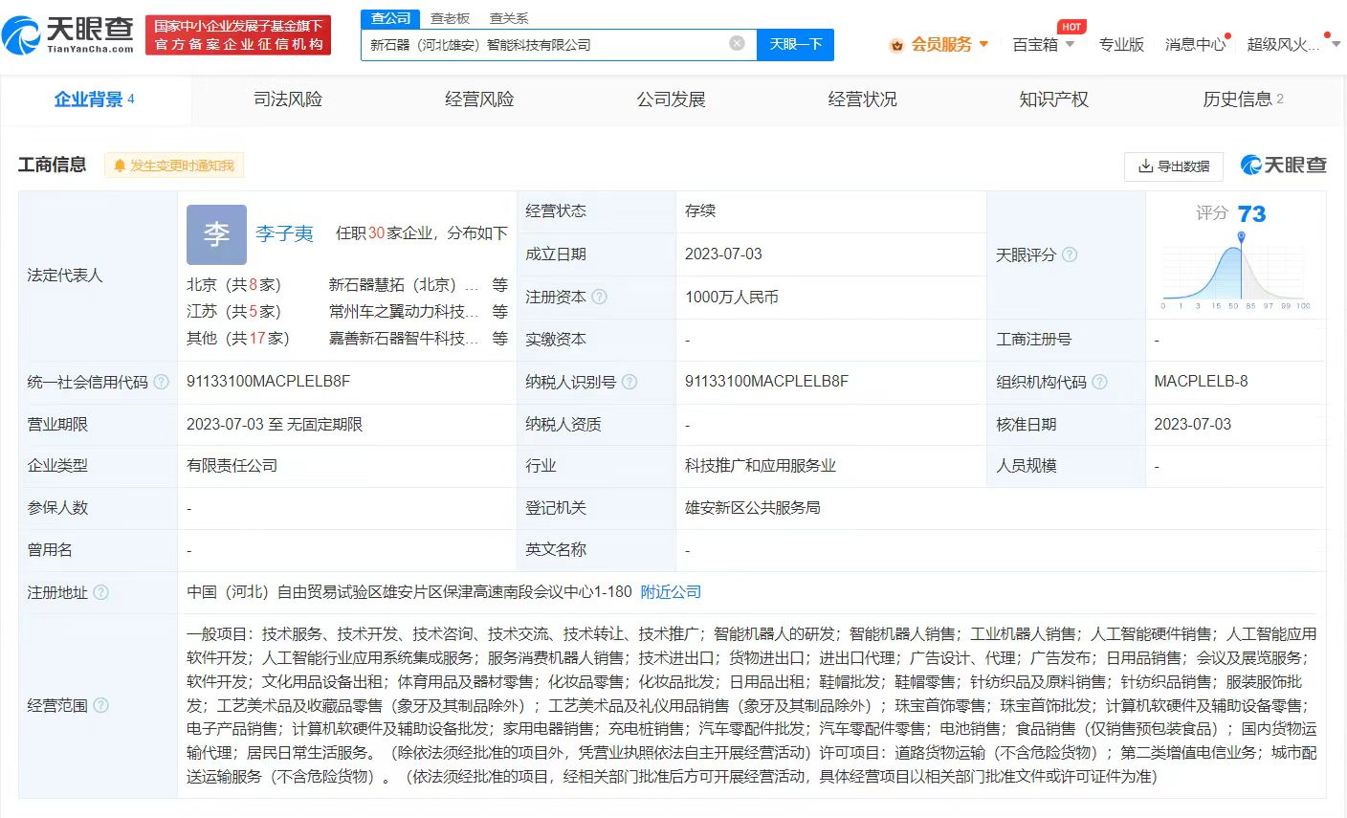Click the help icon beside 经营范围
Image resolution: width=1347 pixels, height=818 pixels.
101,705
